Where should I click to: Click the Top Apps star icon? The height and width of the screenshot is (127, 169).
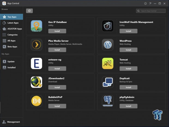[4, 17]
